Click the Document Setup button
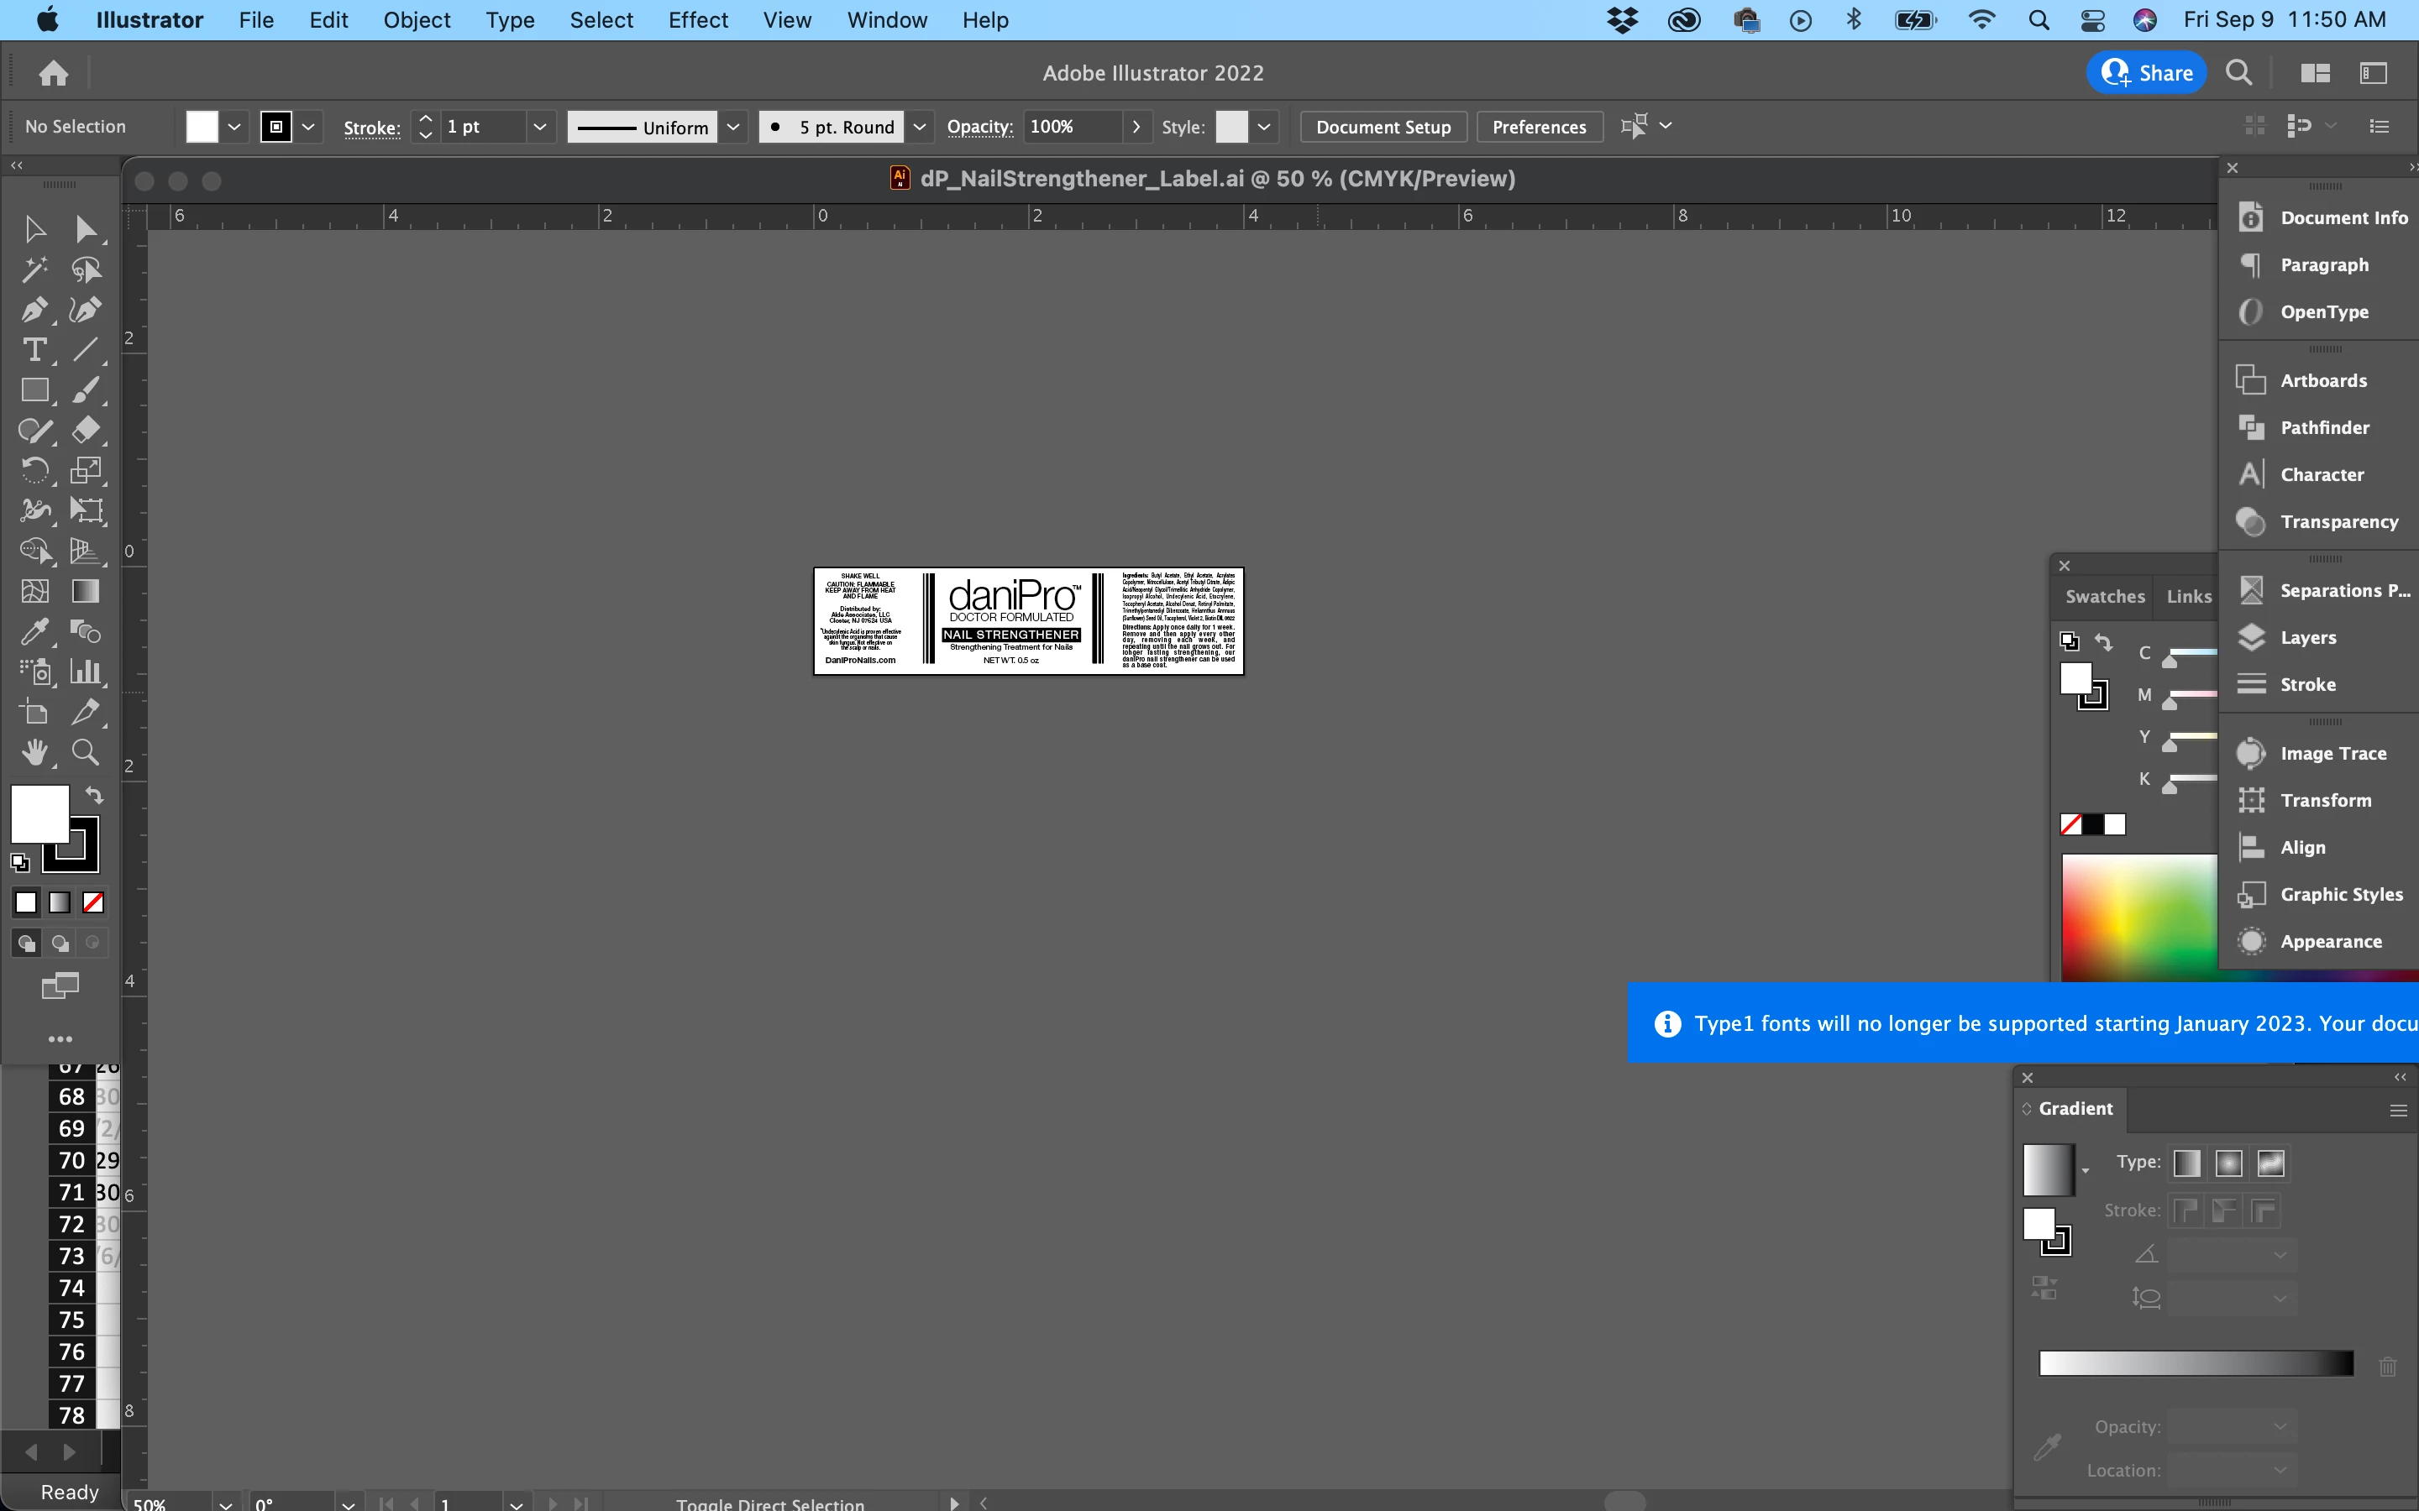 pyautogui.click(x=1383, y=127)
